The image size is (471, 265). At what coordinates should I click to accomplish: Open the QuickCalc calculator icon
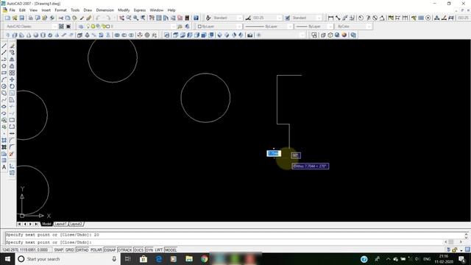click(187, 18)
